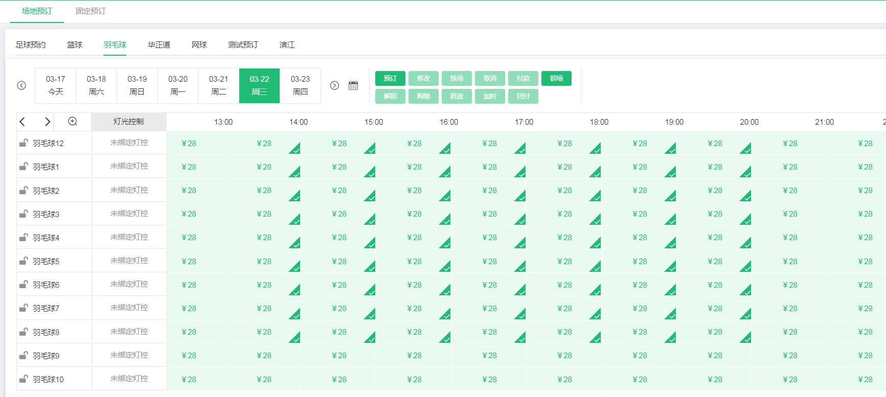
Task: Toggle lock icon for 羽毛球10 court
Action: (x=24, y=379)
